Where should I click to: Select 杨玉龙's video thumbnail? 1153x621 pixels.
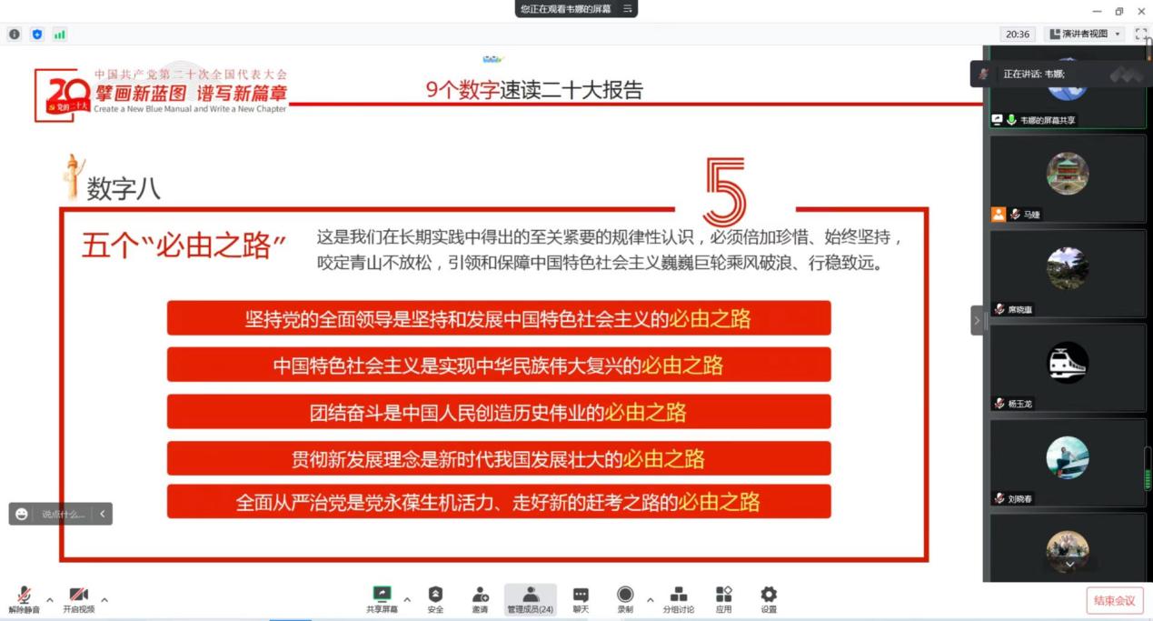[x=1068, y=364]
